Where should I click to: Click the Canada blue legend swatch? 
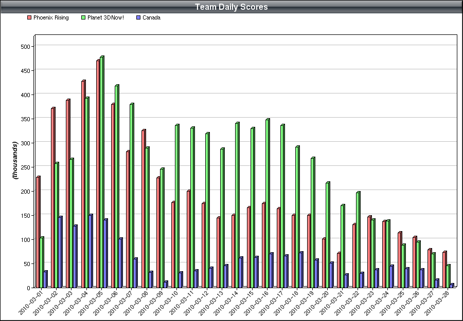pos(138,17)
